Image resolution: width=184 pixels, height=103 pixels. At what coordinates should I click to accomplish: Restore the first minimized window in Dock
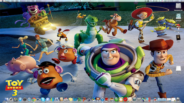tap(169, 99)
